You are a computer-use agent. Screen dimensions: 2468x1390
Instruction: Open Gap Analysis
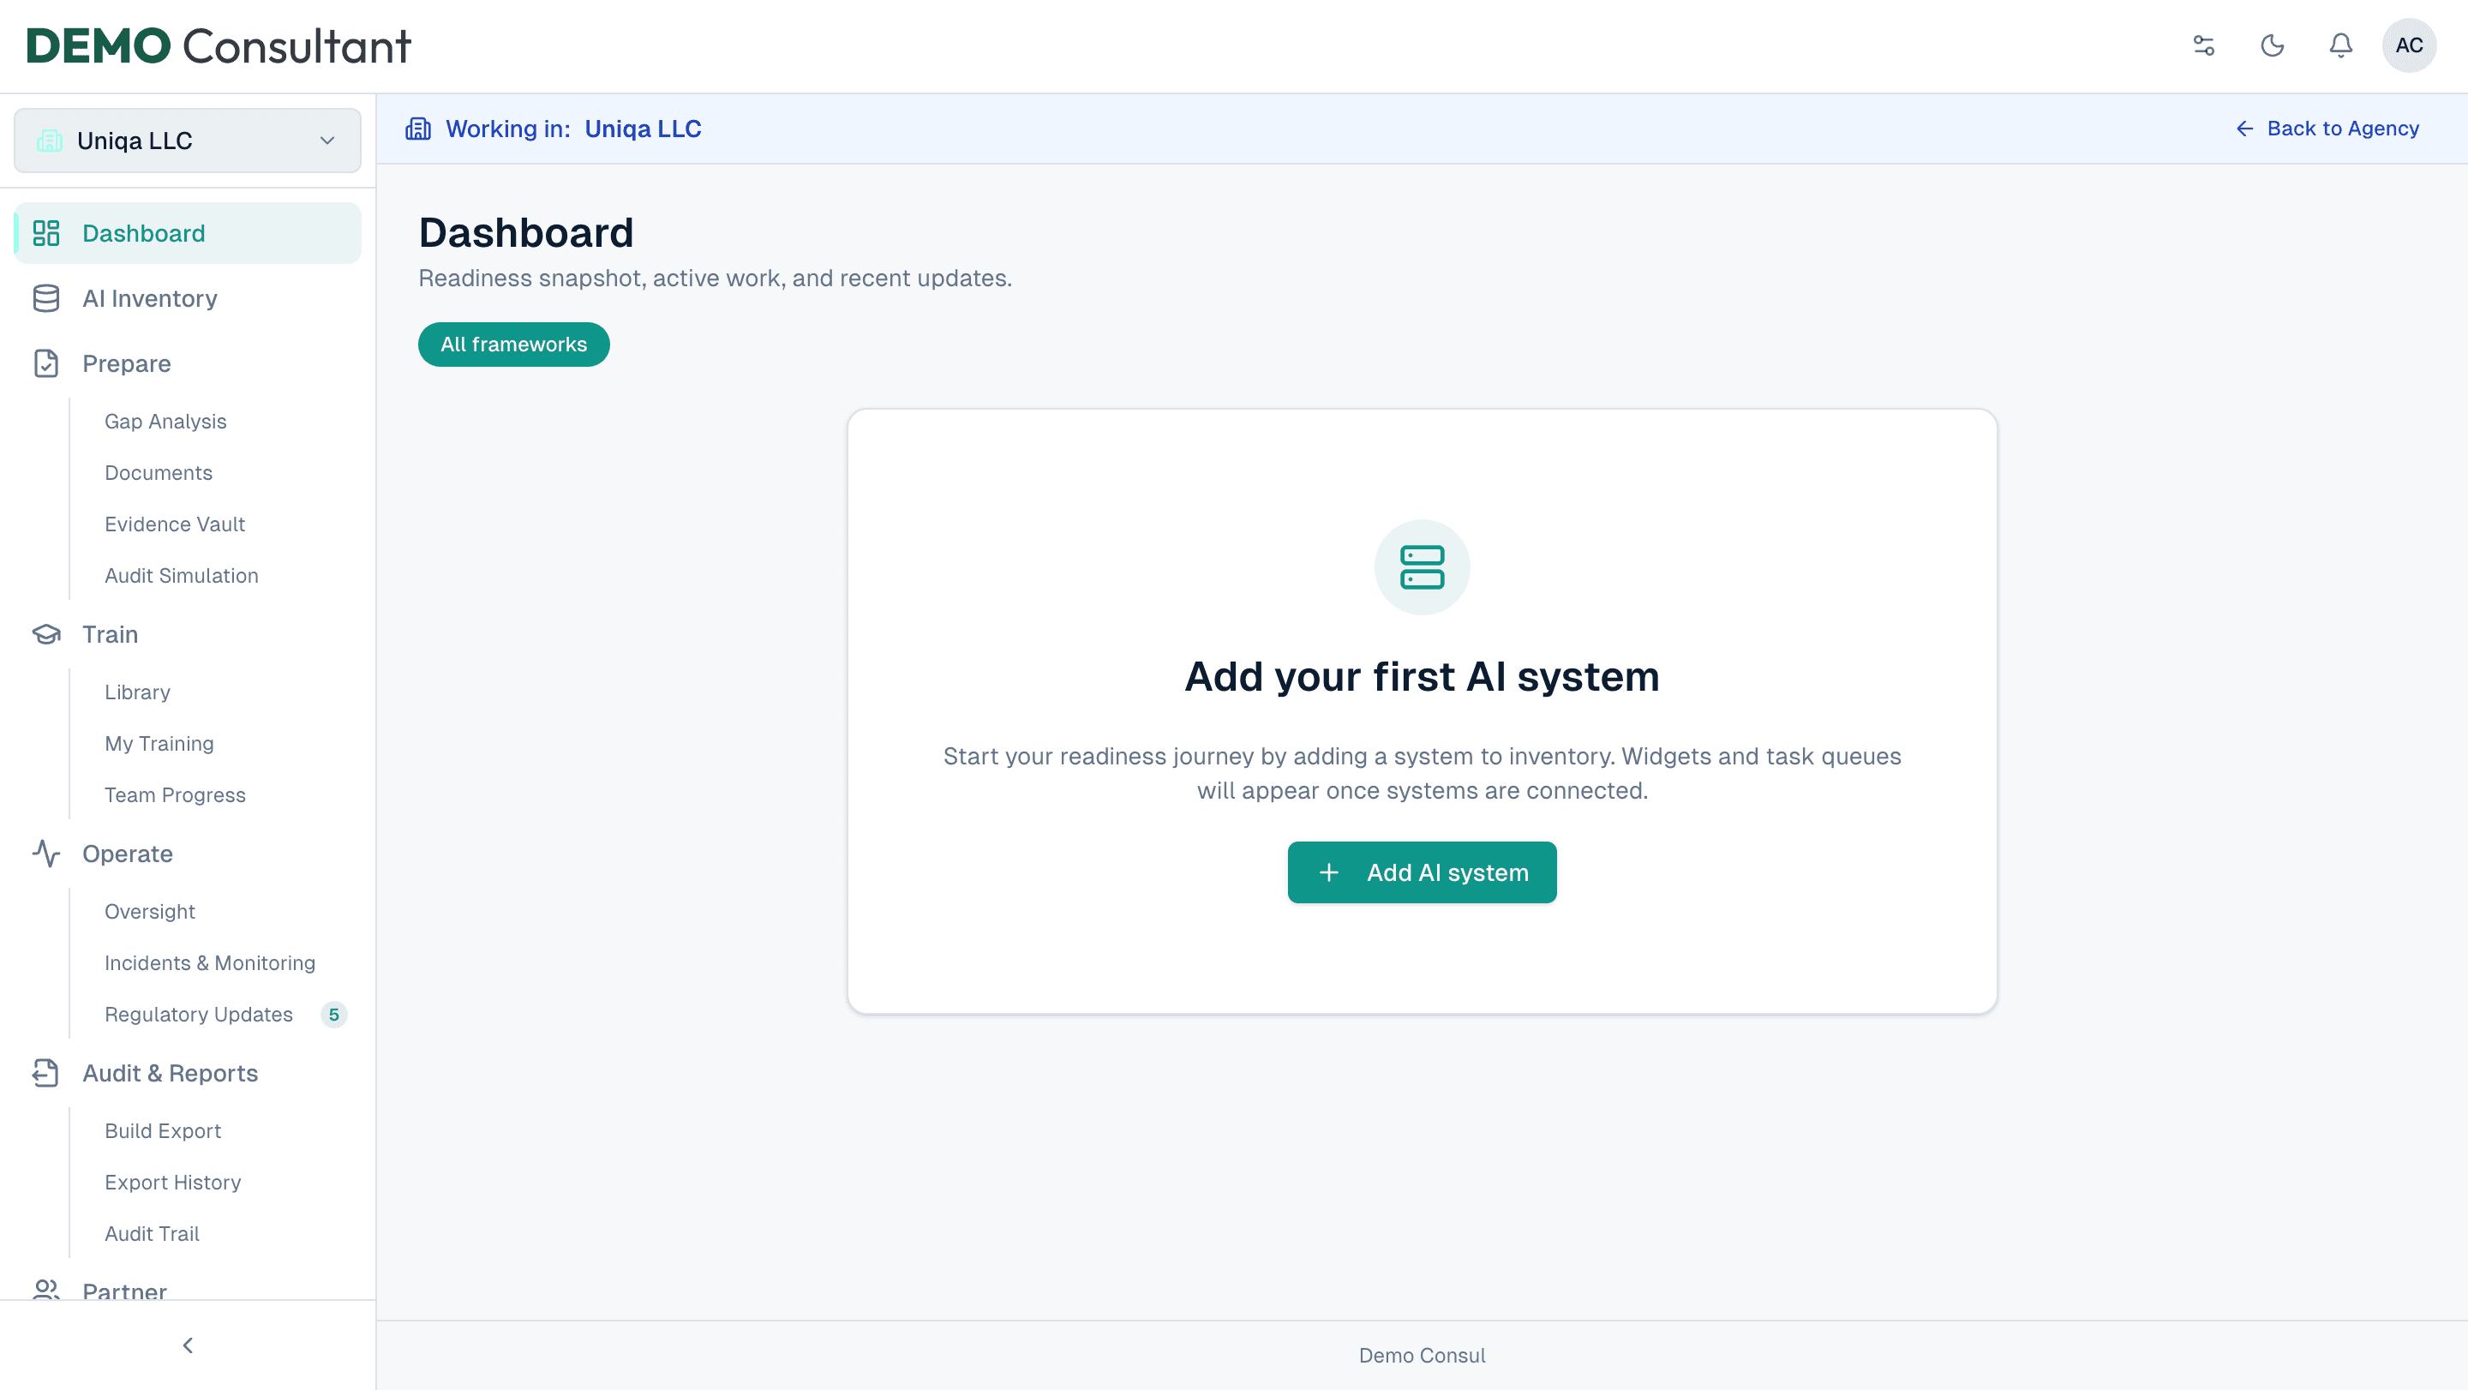165,422
